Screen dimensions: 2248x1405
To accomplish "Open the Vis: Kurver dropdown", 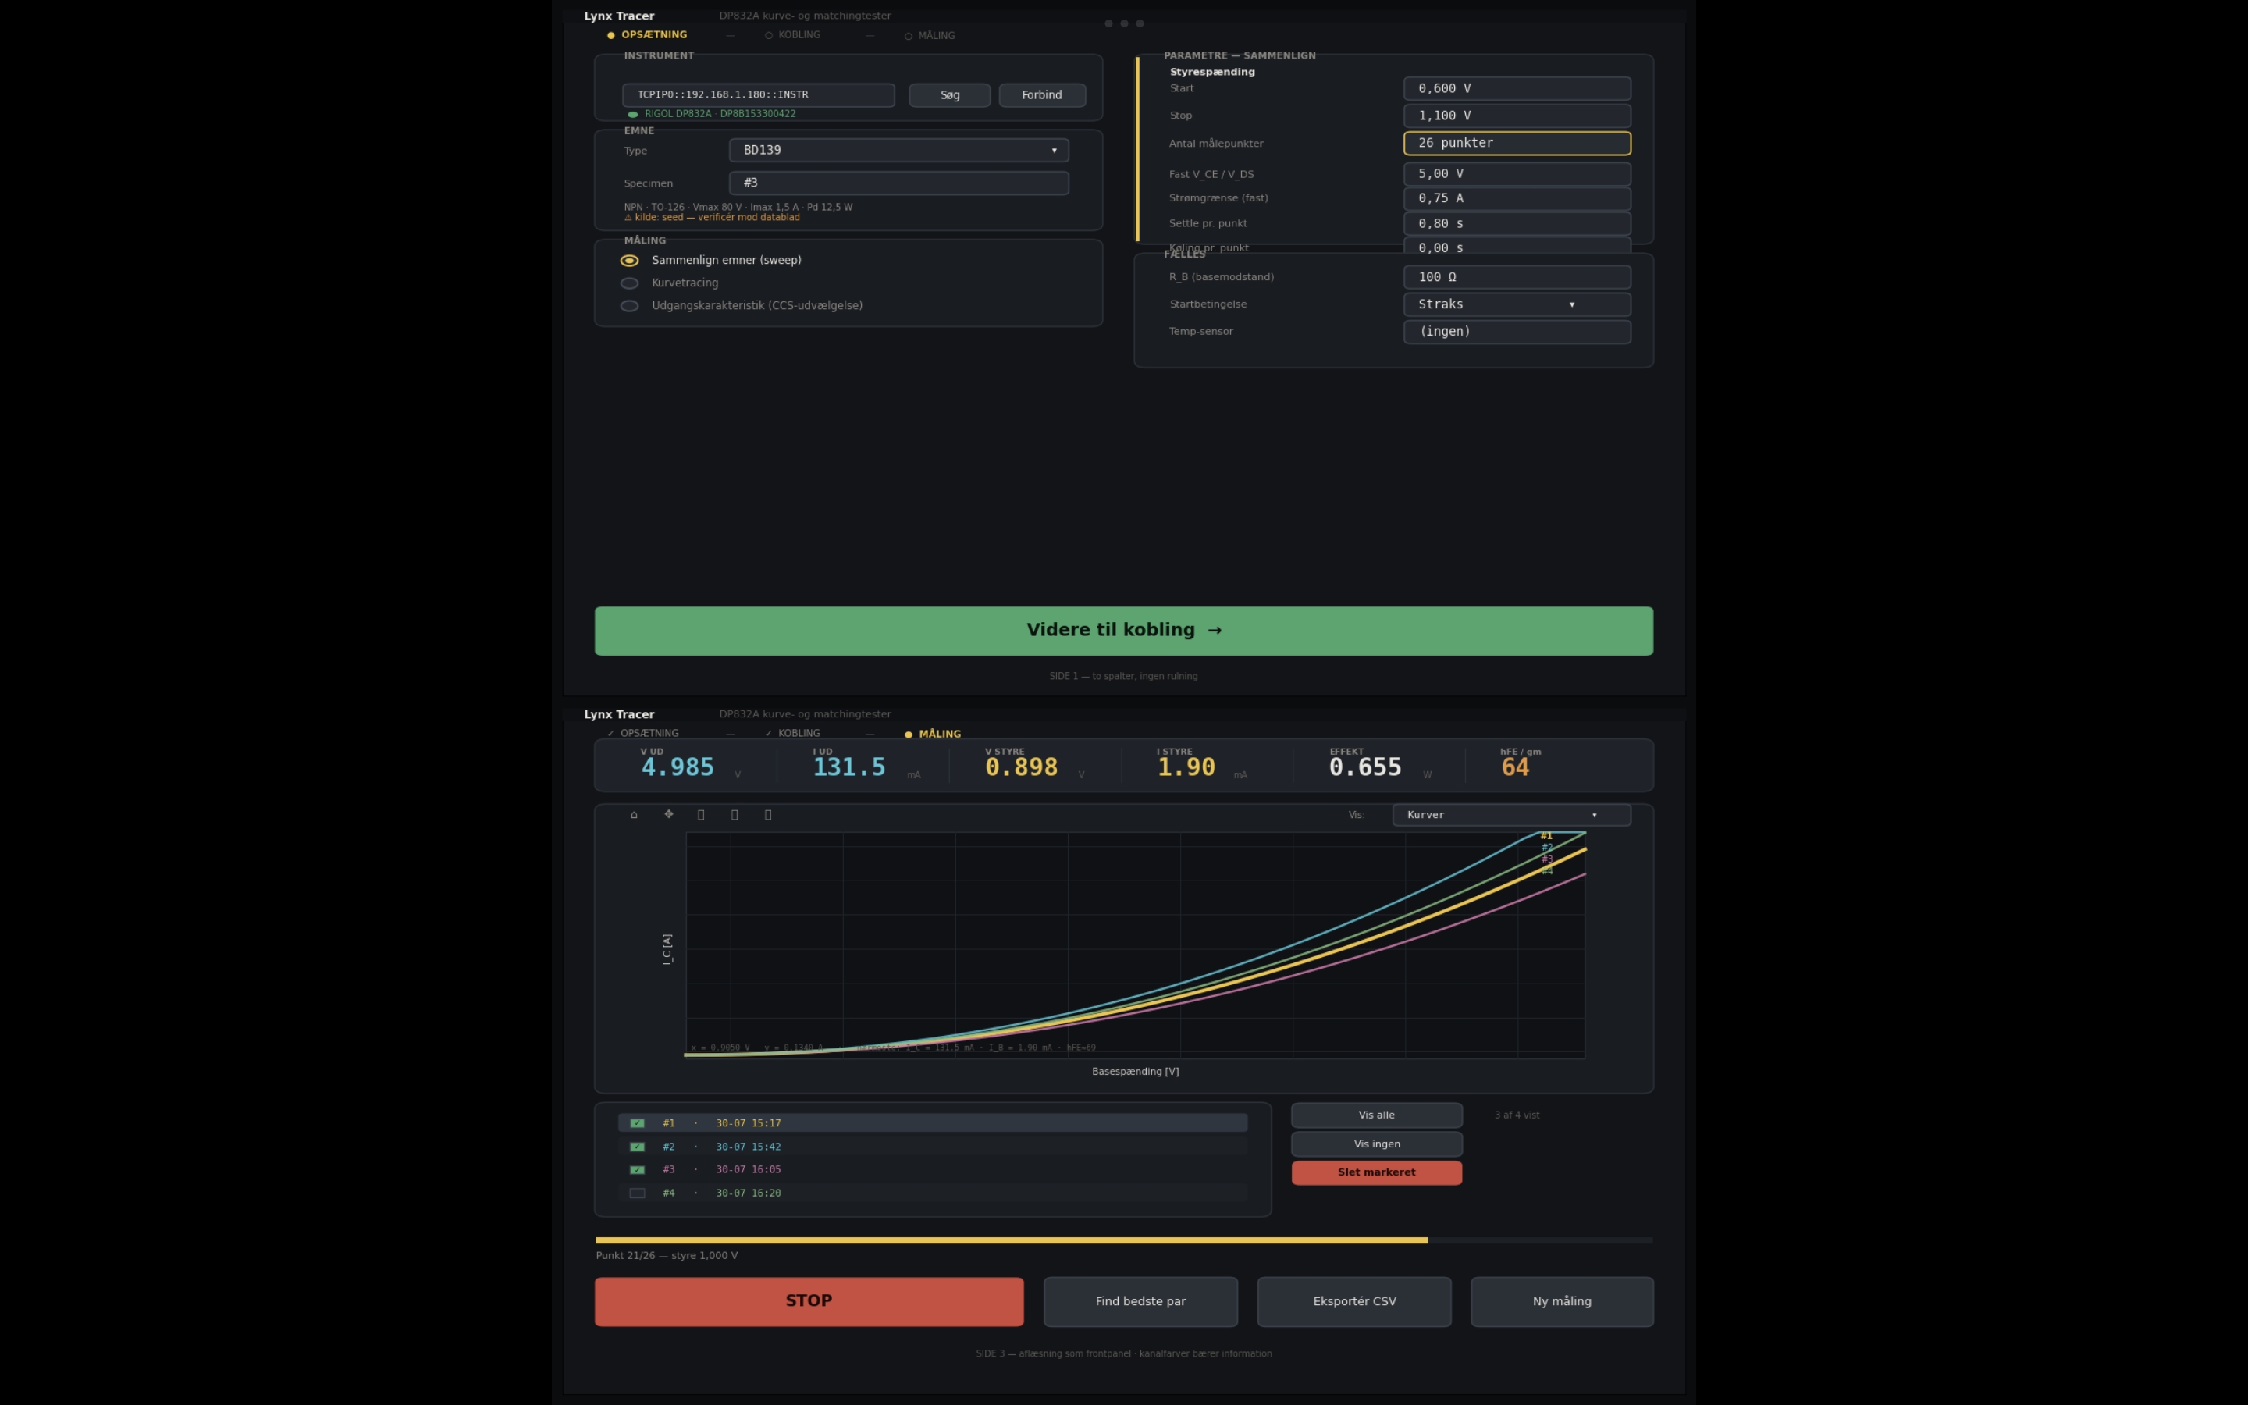I will coord(1510,815).
